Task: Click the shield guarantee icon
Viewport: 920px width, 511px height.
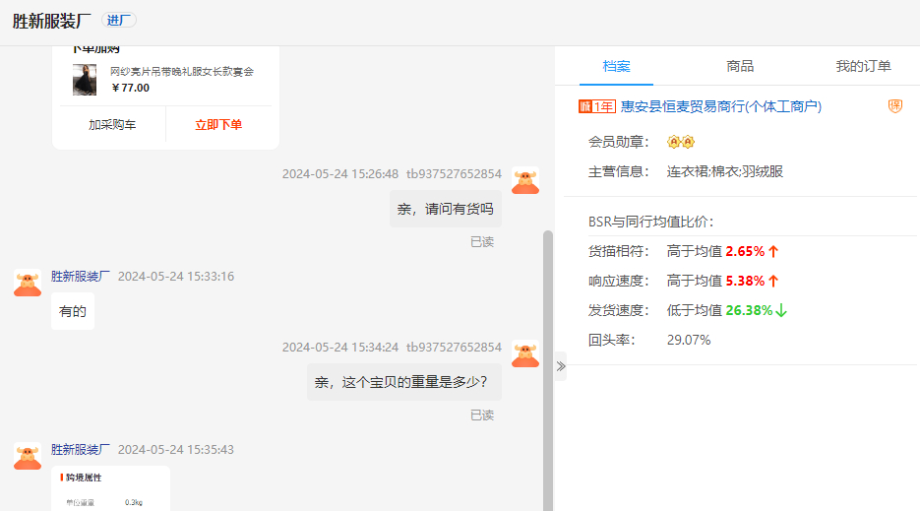Action: [894, 106]
